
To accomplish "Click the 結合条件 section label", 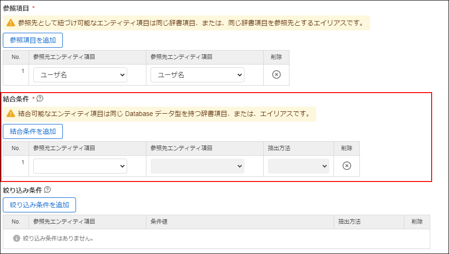I will pyautogui.click(x=16, y=99).
